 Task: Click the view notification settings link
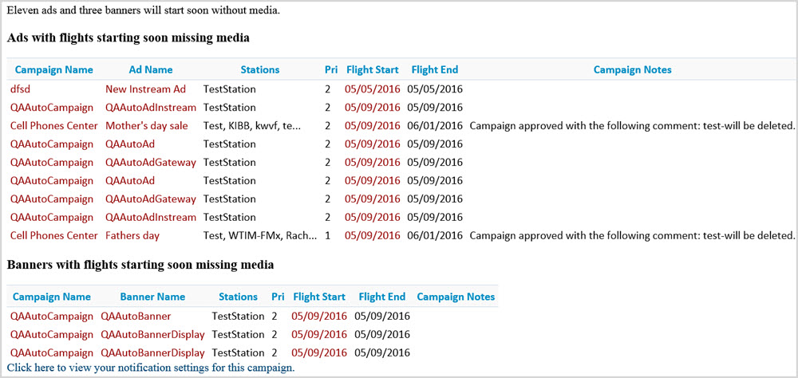pos(151,368)
